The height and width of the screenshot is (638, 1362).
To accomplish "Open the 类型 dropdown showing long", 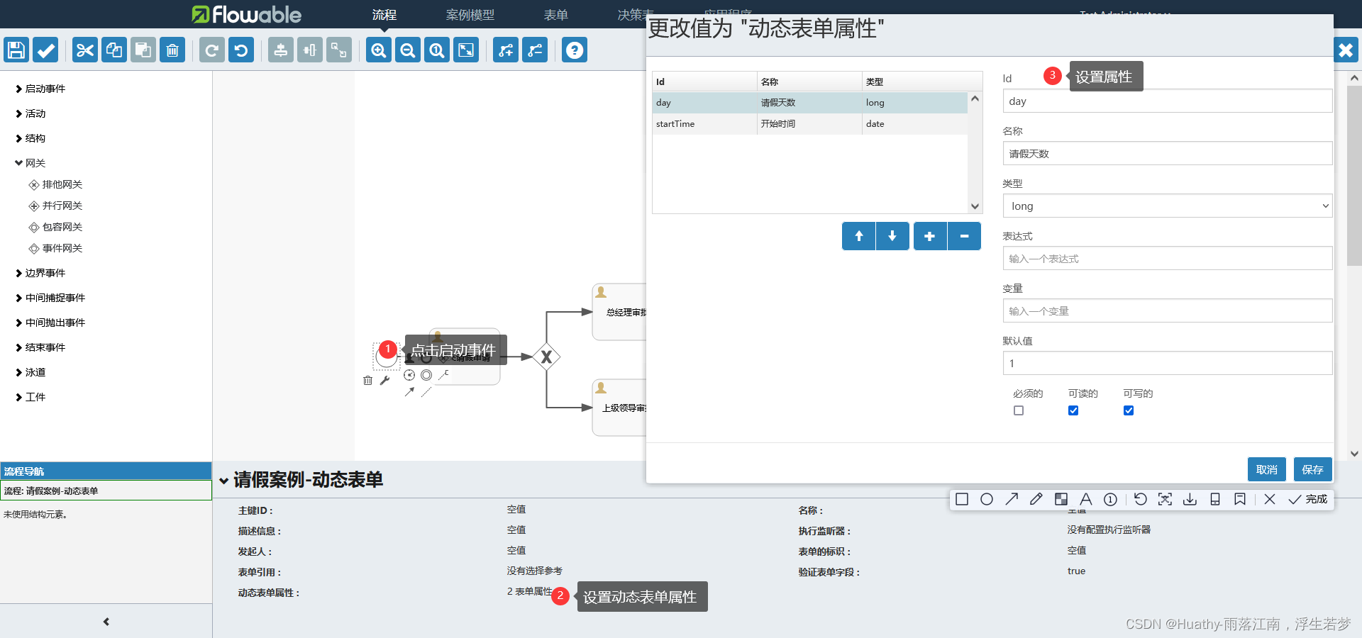I will pyautogui.click(x=1168, y=206).
